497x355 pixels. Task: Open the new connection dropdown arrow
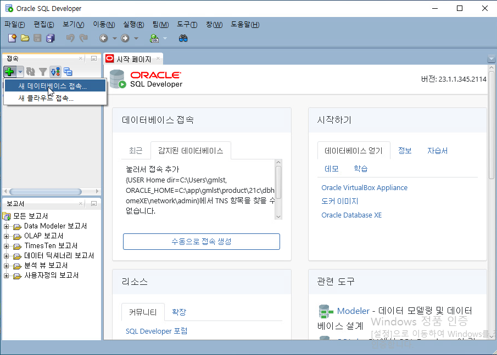click(x=20, y=72)
